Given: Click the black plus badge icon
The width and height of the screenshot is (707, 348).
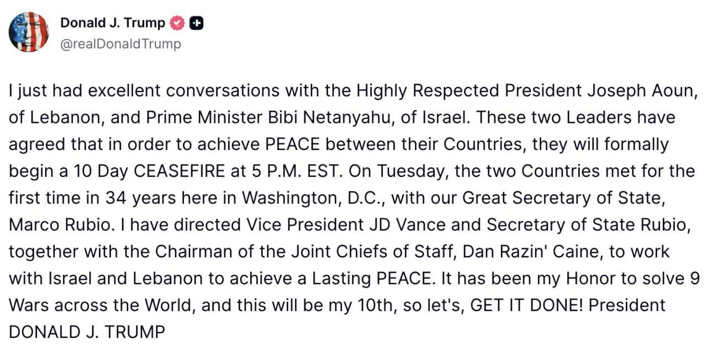Looking at the screenshot, I should tap(197, 23).
